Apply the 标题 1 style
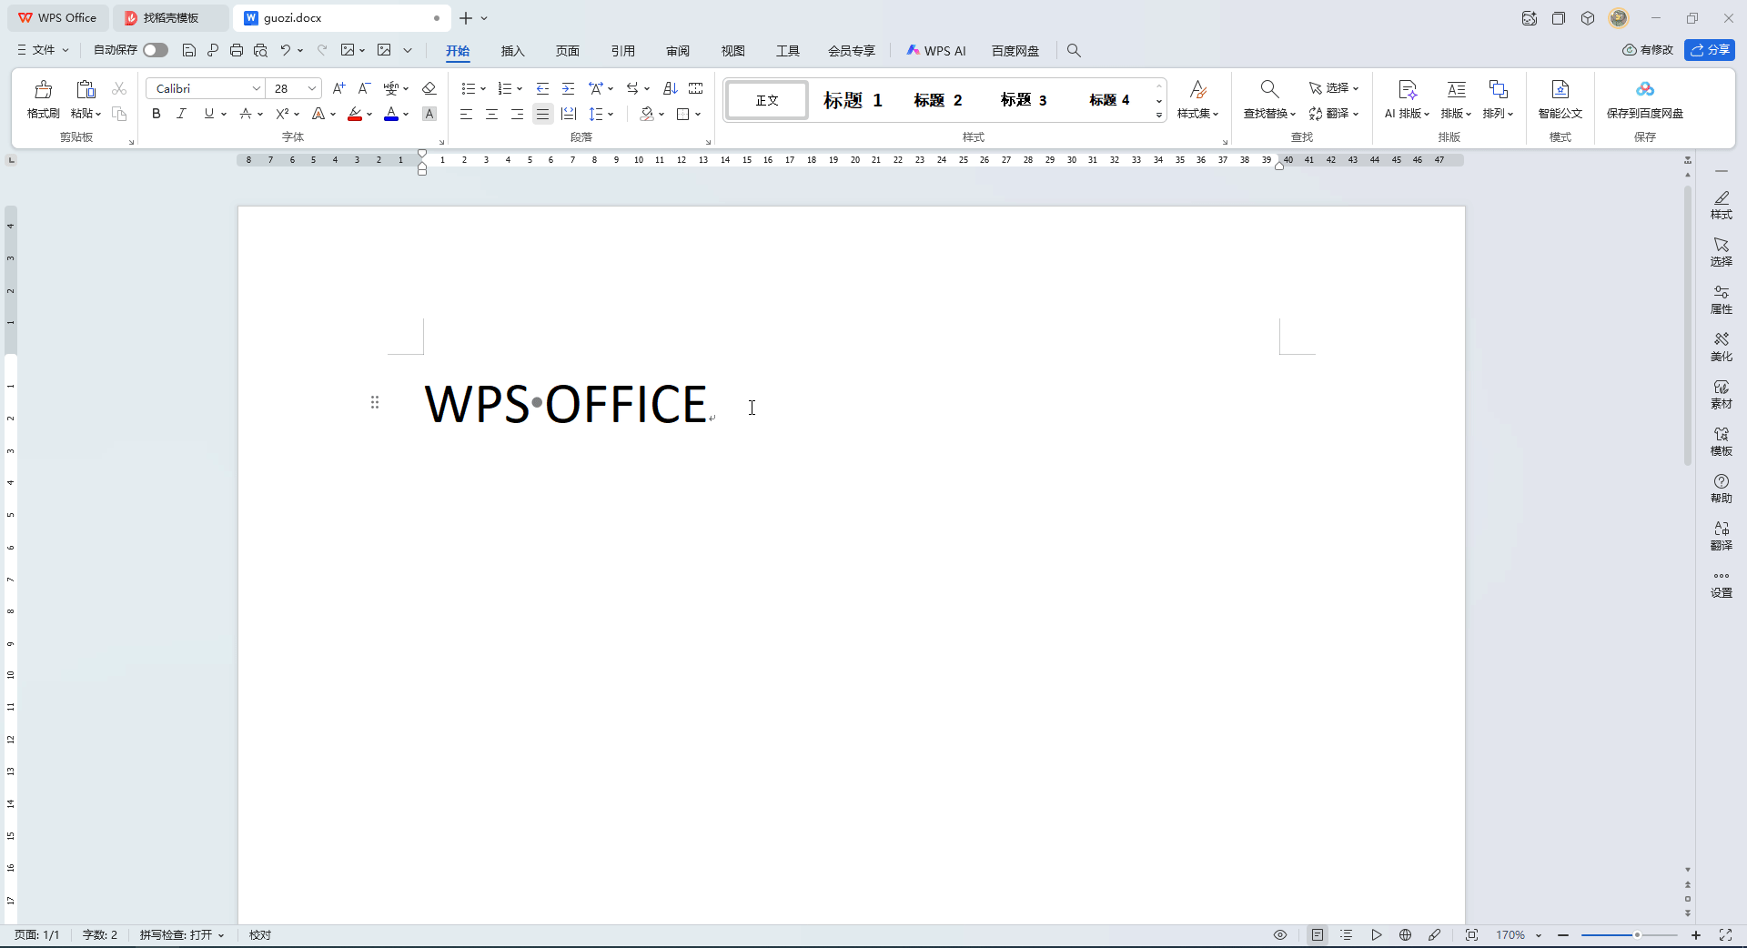1747x948 pixels. (x=851, y=100)
